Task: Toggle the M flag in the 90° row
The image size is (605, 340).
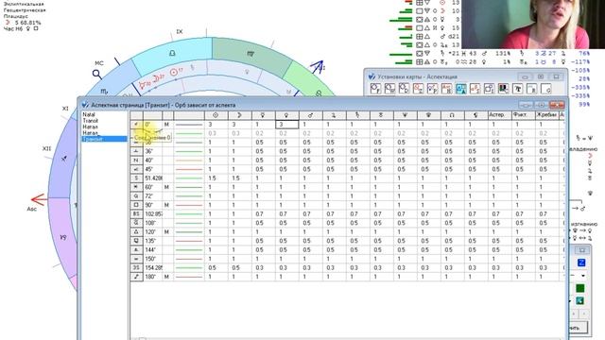Action: (166, 205)
